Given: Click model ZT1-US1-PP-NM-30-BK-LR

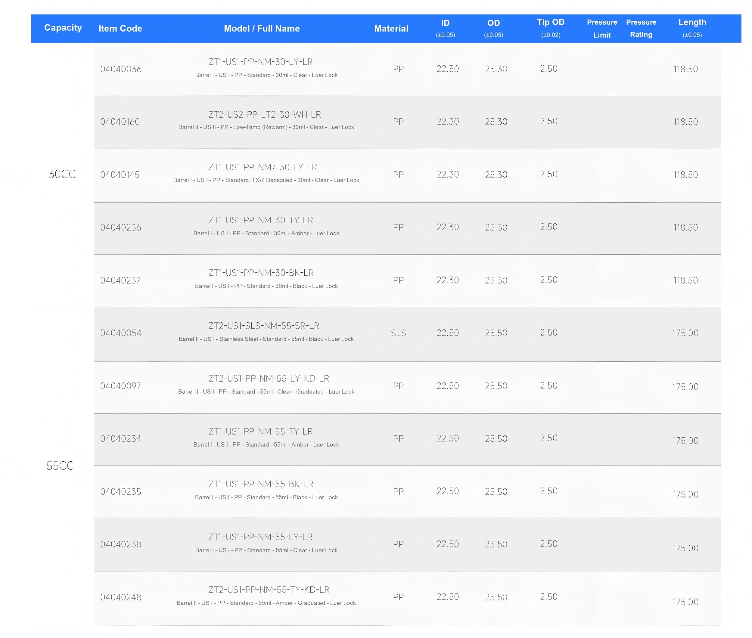Looking at the screenshot, I should 261,273.
